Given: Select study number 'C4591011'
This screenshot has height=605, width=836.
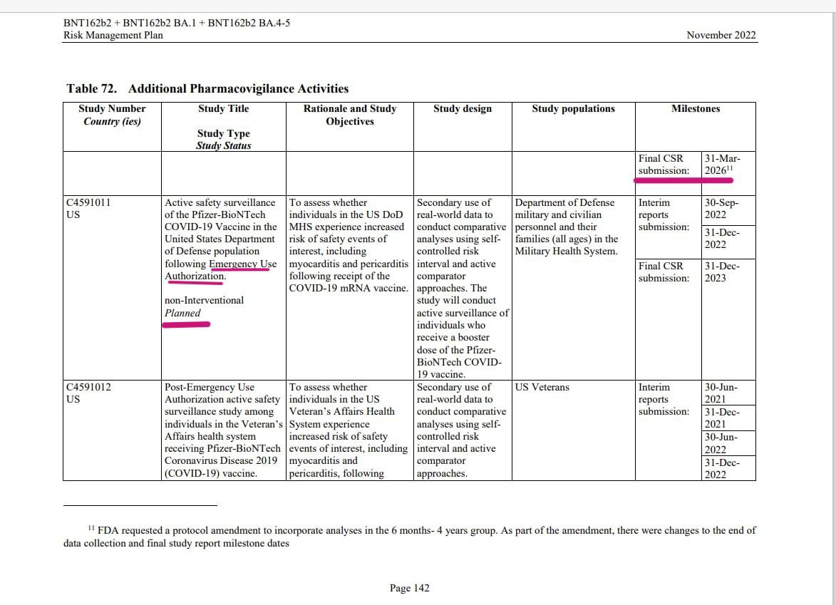Looking at the screenshot, I should coord(88,202).
